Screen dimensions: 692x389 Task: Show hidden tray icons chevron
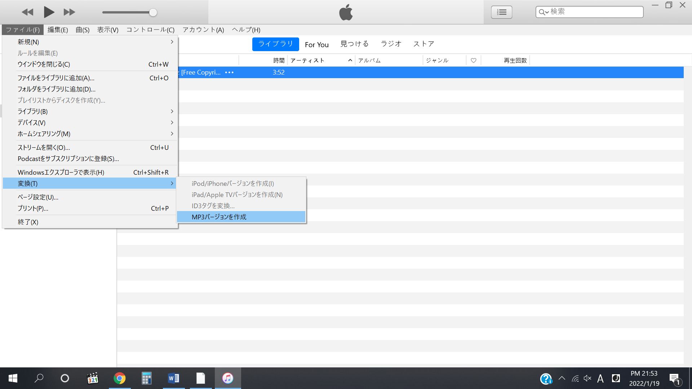[562, 378]
